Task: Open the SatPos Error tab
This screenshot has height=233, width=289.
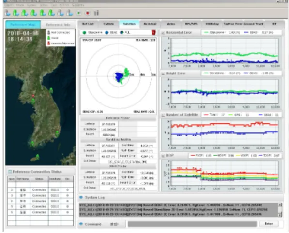Action: [x=233, y=24]
